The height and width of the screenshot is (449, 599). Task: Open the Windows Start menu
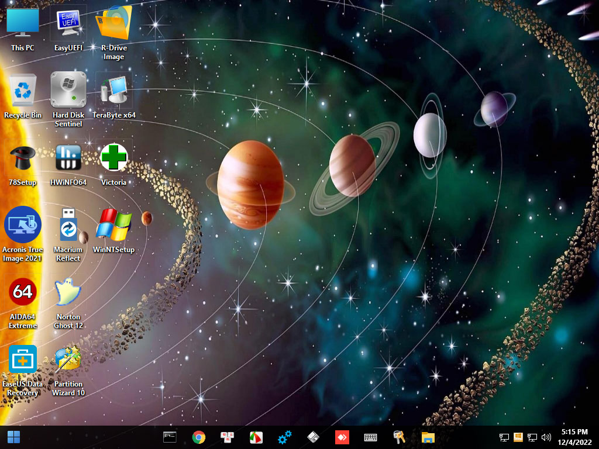[x=14, y=437]
